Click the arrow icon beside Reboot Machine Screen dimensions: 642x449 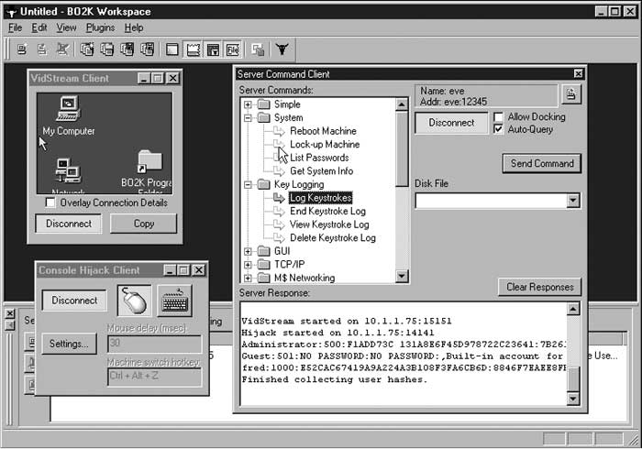pos(279,131)
